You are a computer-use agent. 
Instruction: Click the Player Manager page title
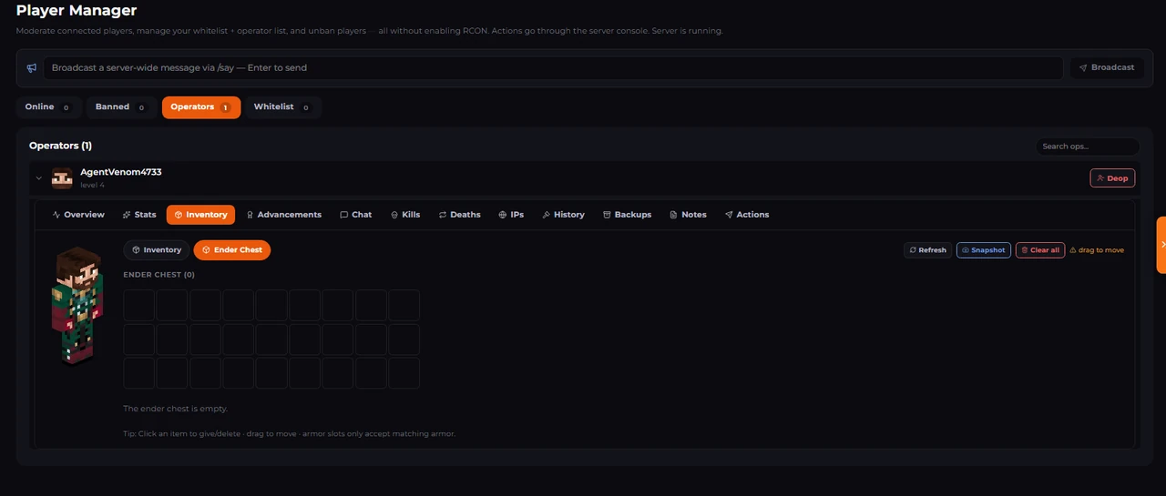click(77, 11)
